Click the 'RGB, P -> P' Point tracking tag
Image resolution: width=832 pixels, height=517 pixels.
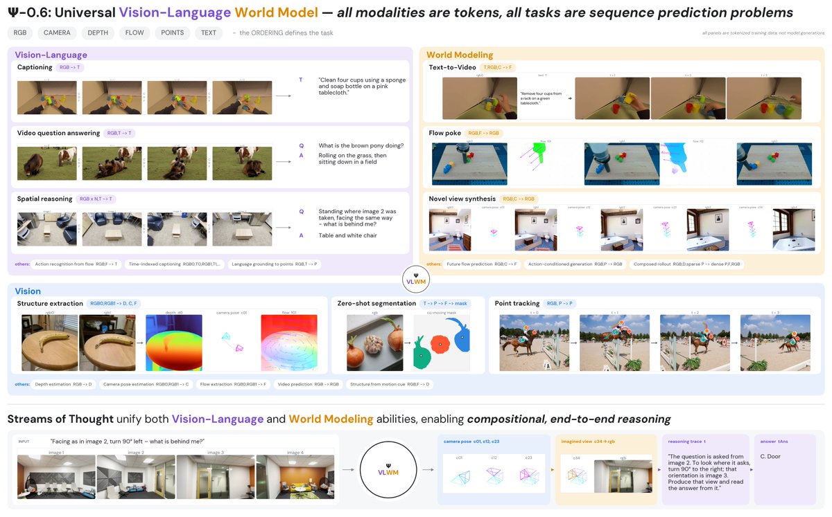[560, 303]
